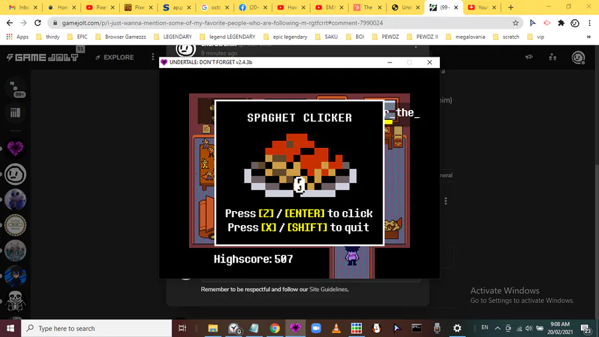Open the colored grid app on taskbar
The height and width of the screenshot is (337, 599).
click(357, 328)
